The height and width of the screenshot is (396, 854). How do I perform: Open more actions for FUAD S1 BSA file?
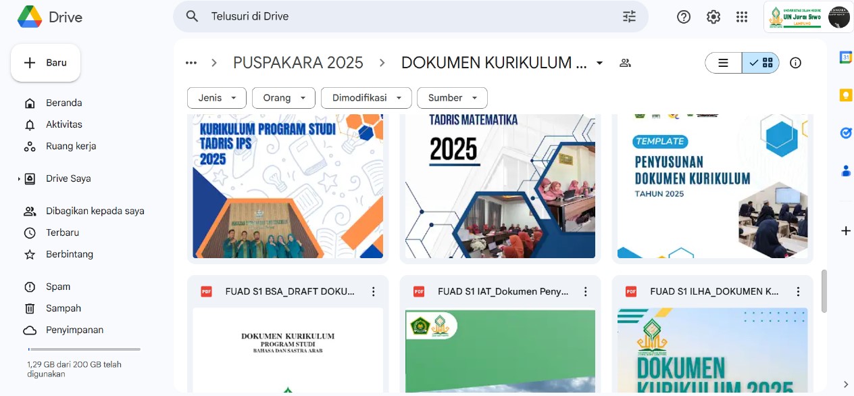[373, 292]
